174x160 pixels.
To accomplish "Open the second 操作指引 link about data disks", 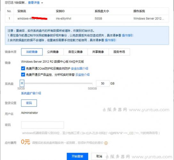I will (110, 40).
